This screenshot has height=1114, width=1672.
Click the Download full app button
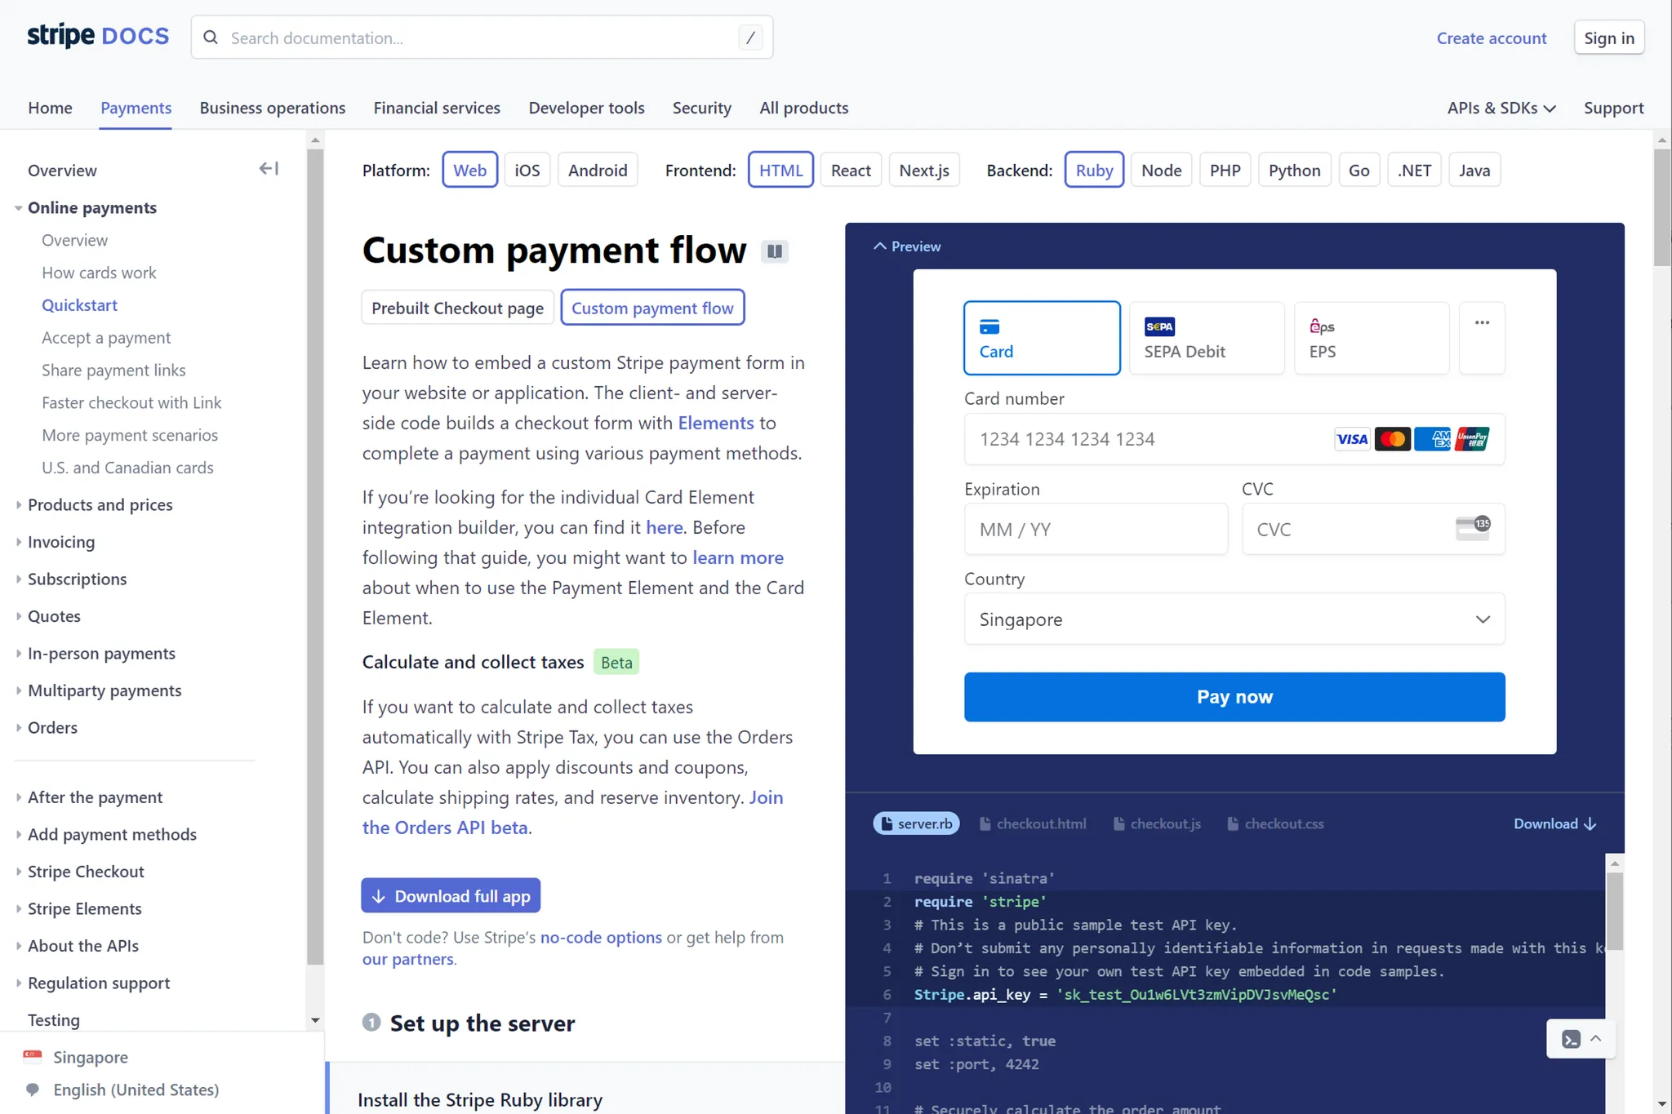450,894
